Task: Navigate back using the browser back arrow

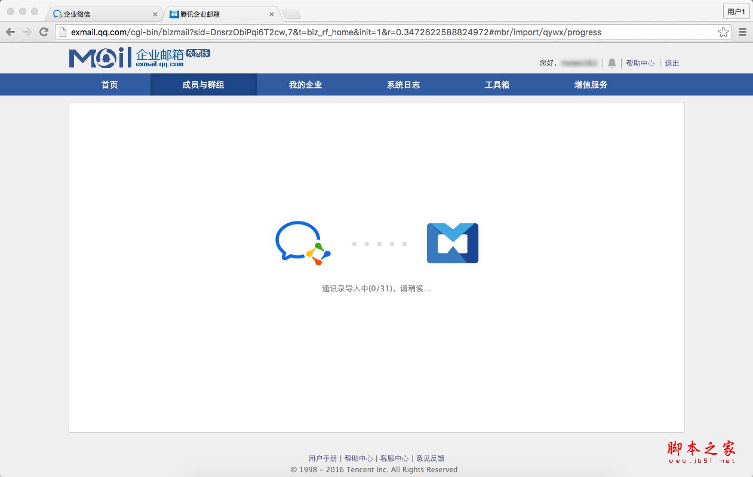Action: (x=11, y=32)
